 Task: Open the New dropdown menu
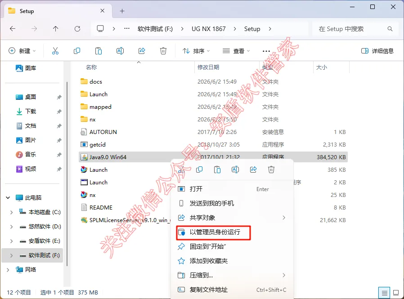(22, 51)
